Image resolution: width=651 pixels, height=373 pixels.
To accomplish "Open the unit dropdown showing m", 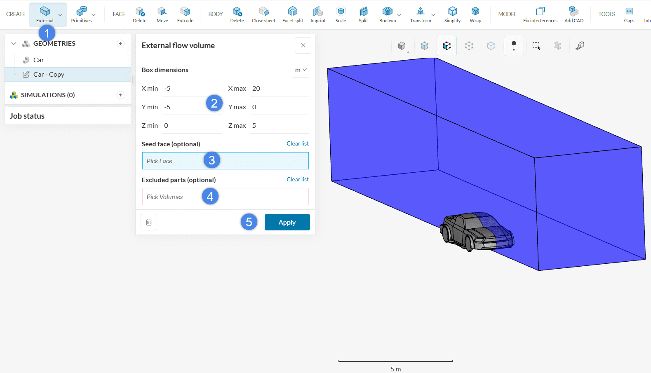I will pos(301,70).
